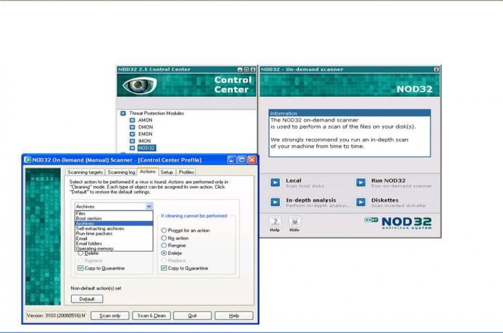Maximize the On-Demand Manual Scanner window
The image size is (503, 333).
[243, 160]
